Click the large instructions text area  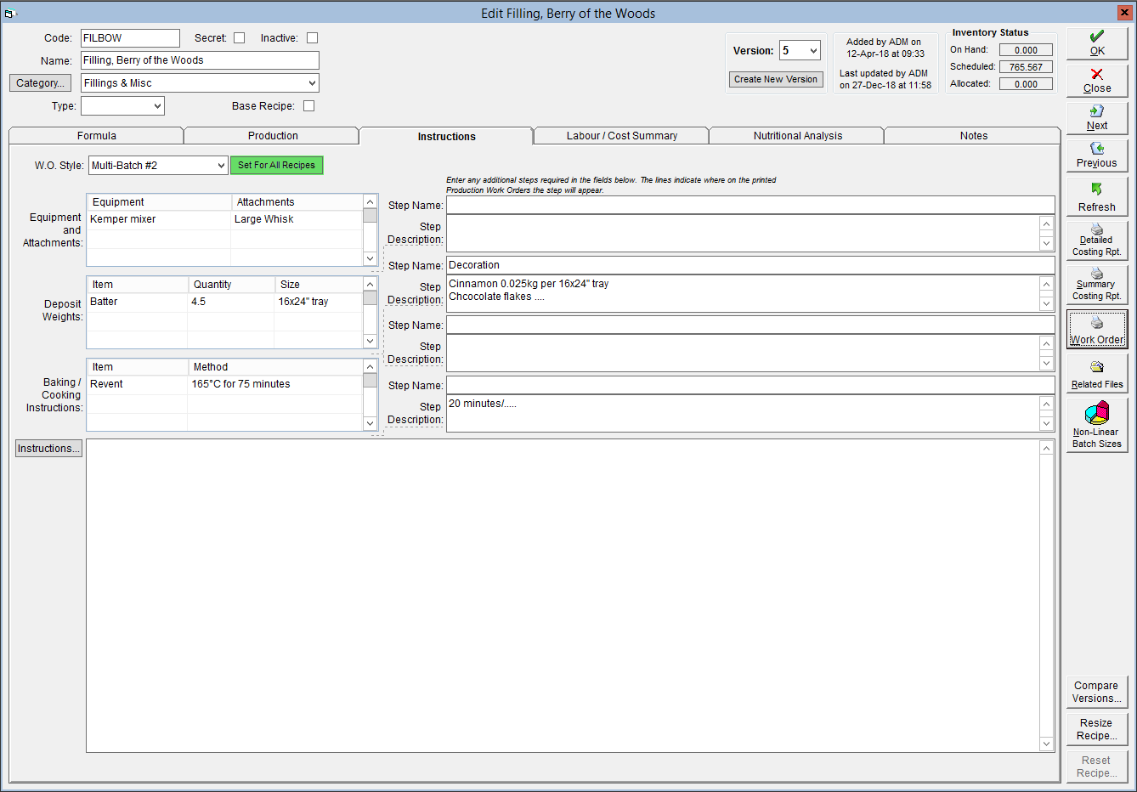tap(563, 596)
